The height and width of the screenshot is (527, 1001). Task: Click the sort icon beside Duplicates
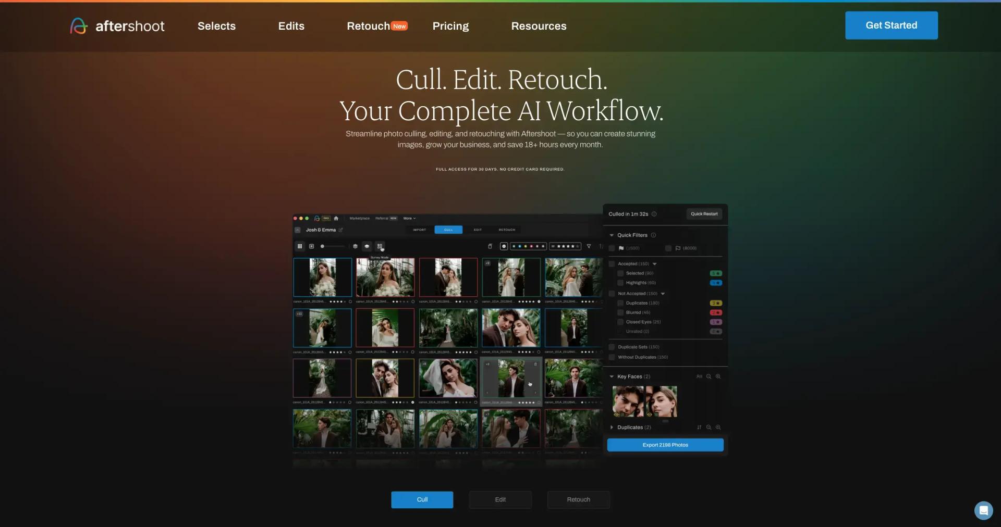pos(699,428)
